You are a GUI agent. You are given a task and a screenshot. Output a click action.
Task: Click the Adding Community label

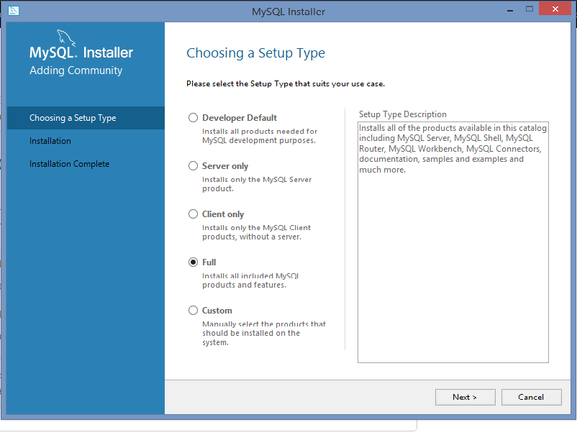click(76, 70)
